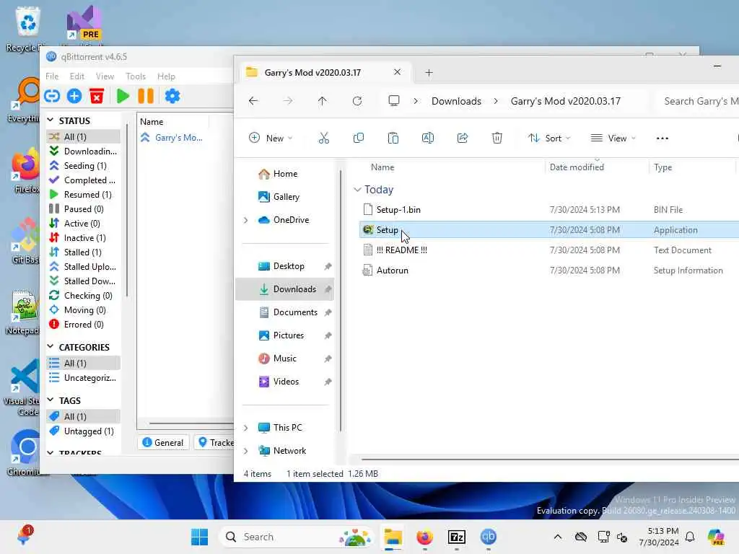This screenshot has width=739, height=554.
Task: Collapse the STATUS section in qBittorrent
Action: point(51,120)
